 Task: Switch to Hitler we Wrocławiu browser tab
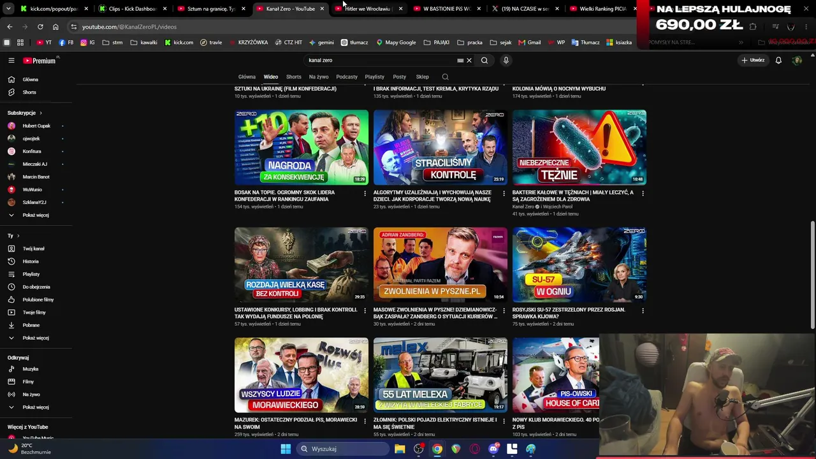point(367,9)
